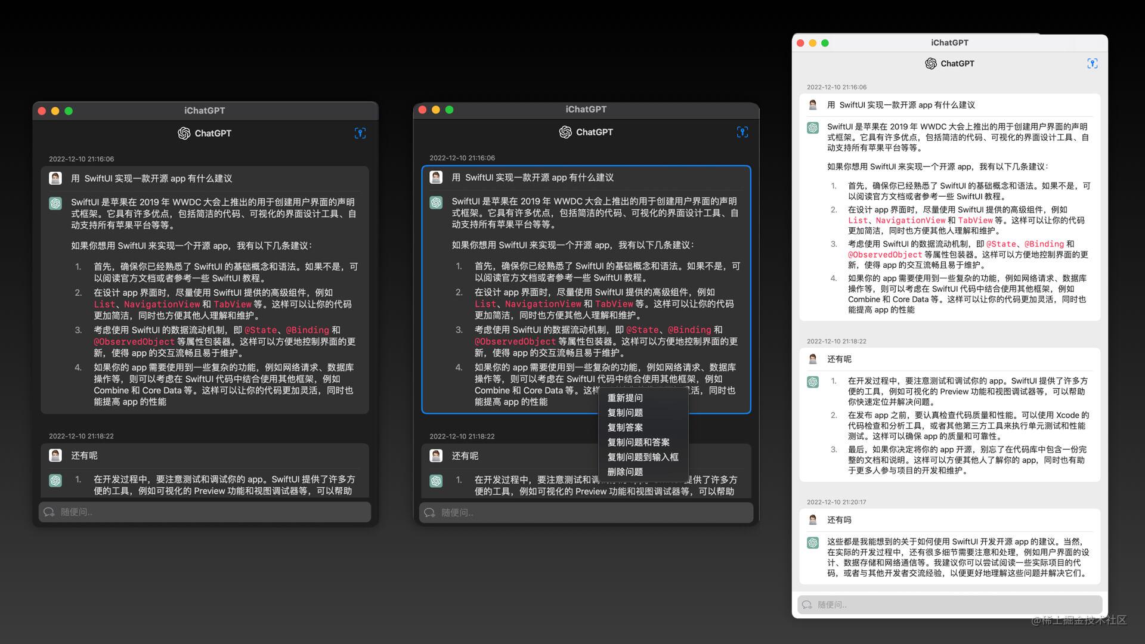Select 复制问题到输入框 in the context menu
The image size is (1145, 644).
643,457
